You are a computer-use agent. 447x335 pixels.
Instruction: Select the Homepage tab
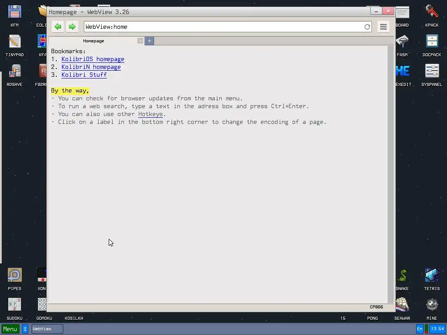click(x=93, y=41)
